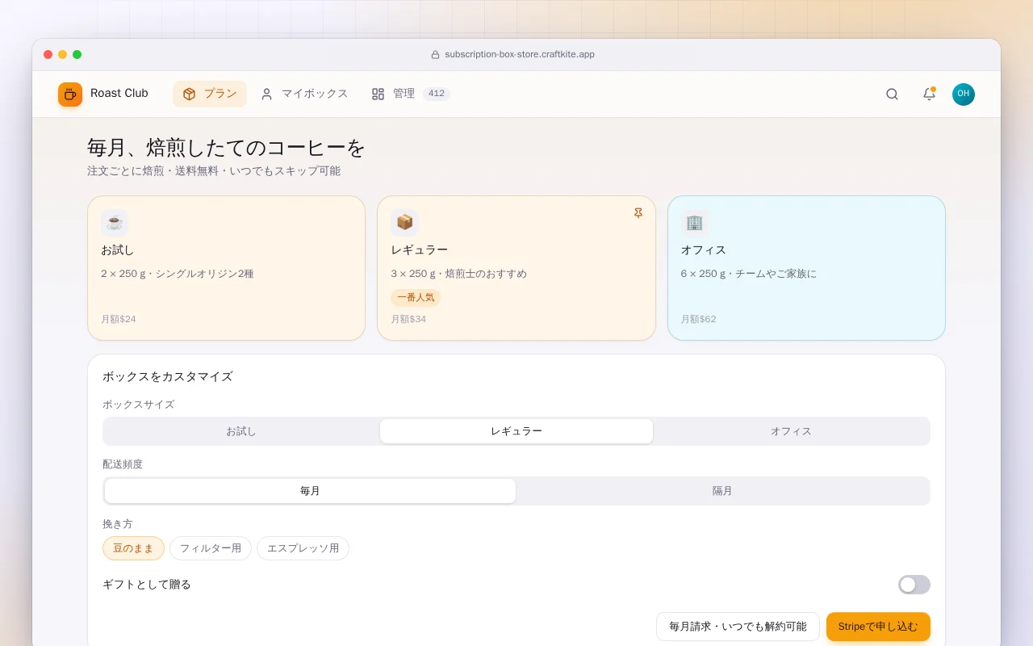Click the 月額$62 price text
Viewport: 1033px width, 646px height.
pos(698,319)
